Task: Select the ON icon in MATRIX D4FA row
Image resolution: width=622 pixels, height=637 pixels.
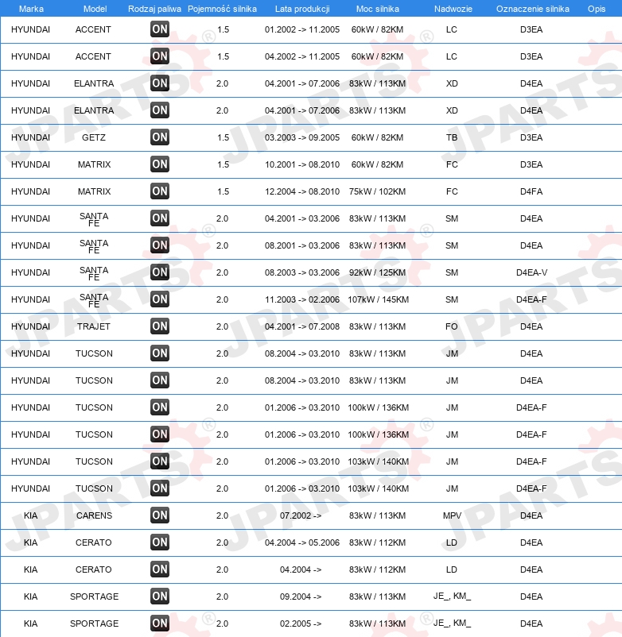Action: tap(159, 191)
